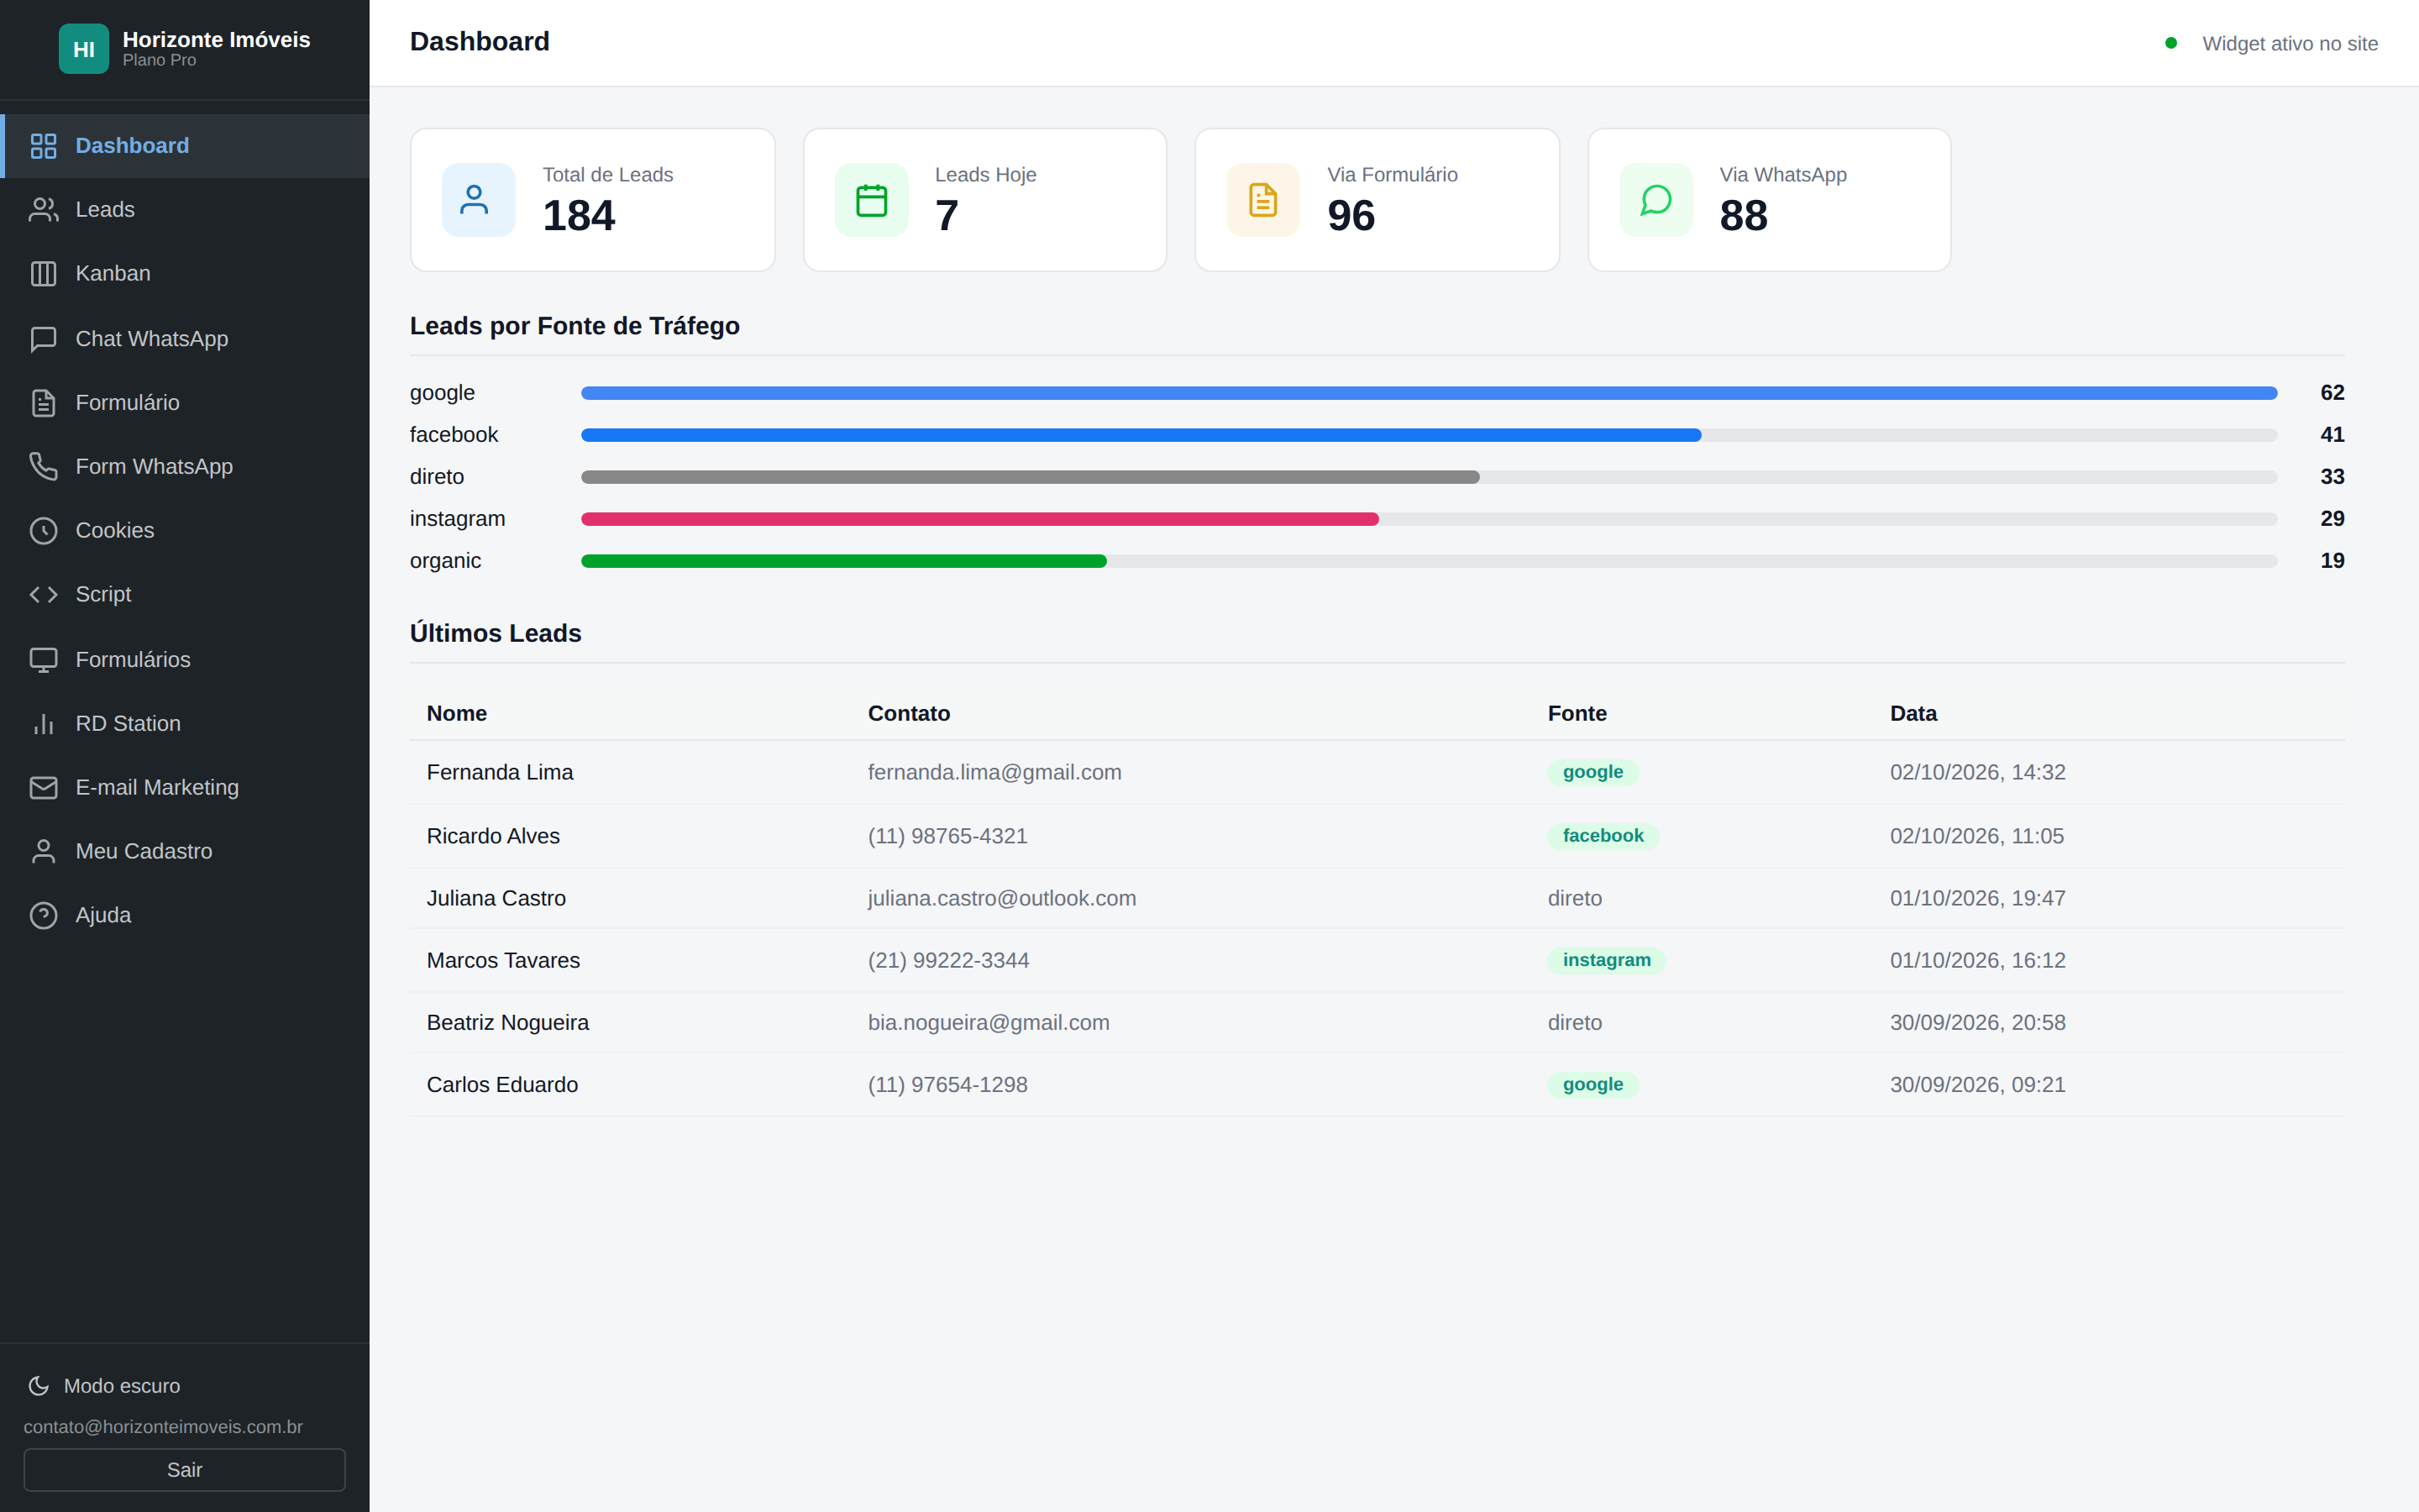Open Chat WhatsApp section

coord(185,339)
